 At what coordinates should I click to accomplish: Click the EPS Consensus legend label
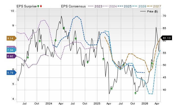tap(73, 6)
